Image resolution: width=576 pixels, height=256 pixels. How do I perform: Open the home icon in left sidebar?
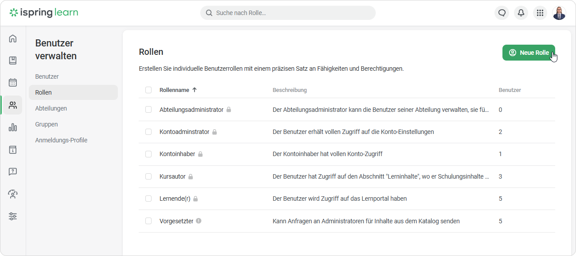13,38
